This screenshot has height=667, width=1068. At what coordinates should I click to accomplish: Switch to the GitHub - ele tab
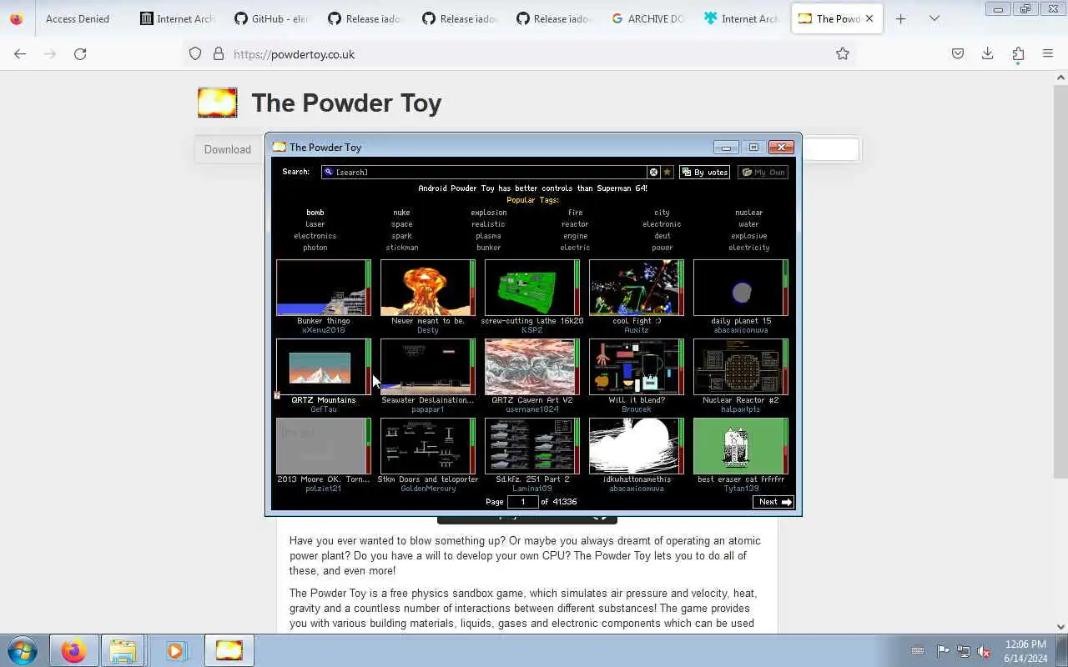point(272,18)
